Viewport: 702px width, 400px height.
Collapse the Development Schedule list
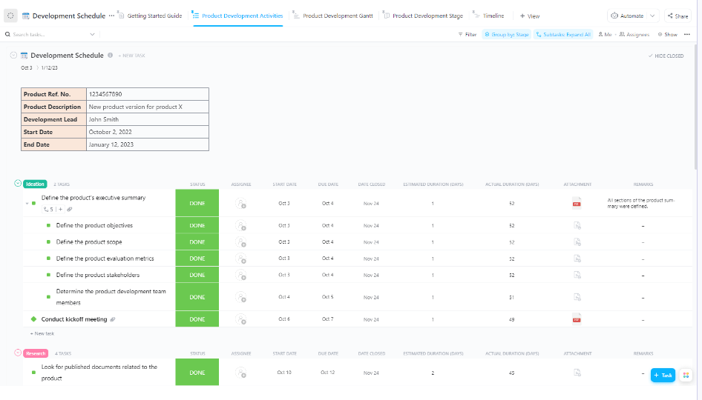point(13,56)
